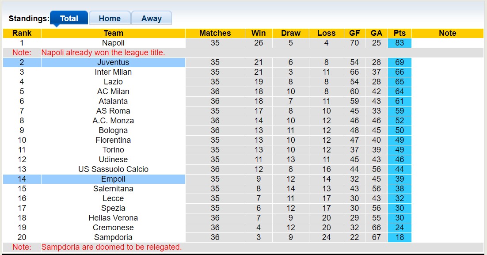Click Napoli's 83 points cell
The height and width of the screenshot is (255, 487).
point(399,43)
